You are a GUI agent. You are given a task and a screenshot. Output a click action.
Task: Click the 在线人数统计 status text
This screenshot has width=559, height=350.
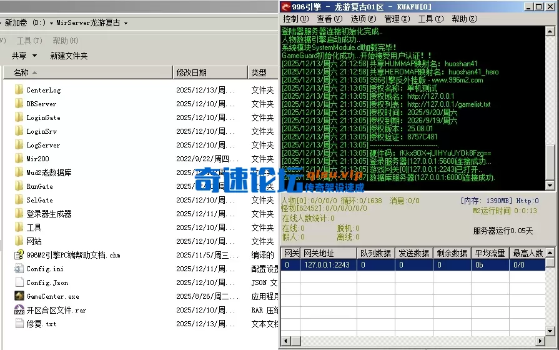[x=309, y=218]
